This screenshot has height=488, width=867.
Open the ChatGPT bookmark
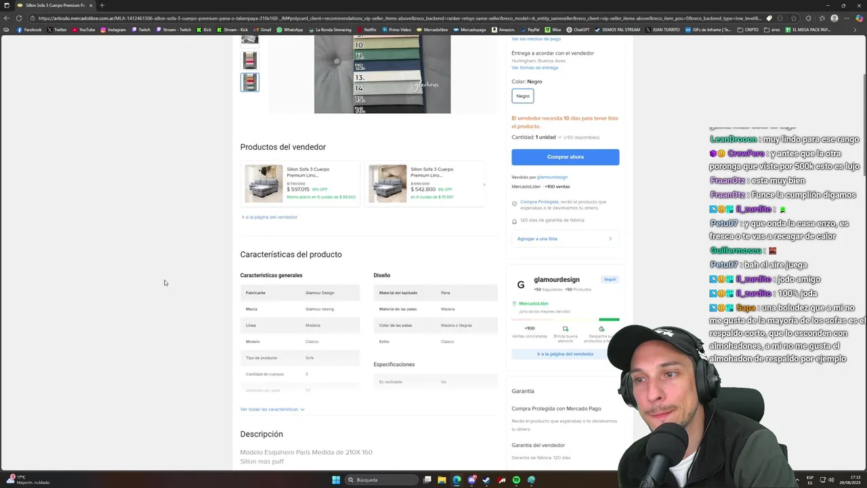coord(578,30)
